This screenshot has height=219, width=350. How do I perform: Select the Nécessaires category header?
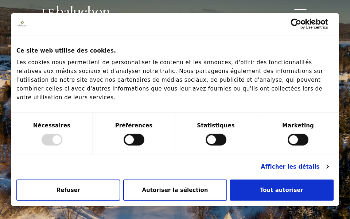click(x=52, y=125)
